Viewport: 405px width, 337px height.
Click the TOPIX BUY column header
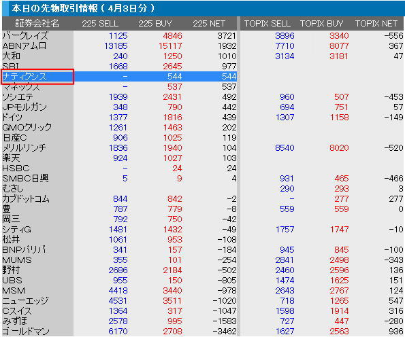click(x=321, y=24)
